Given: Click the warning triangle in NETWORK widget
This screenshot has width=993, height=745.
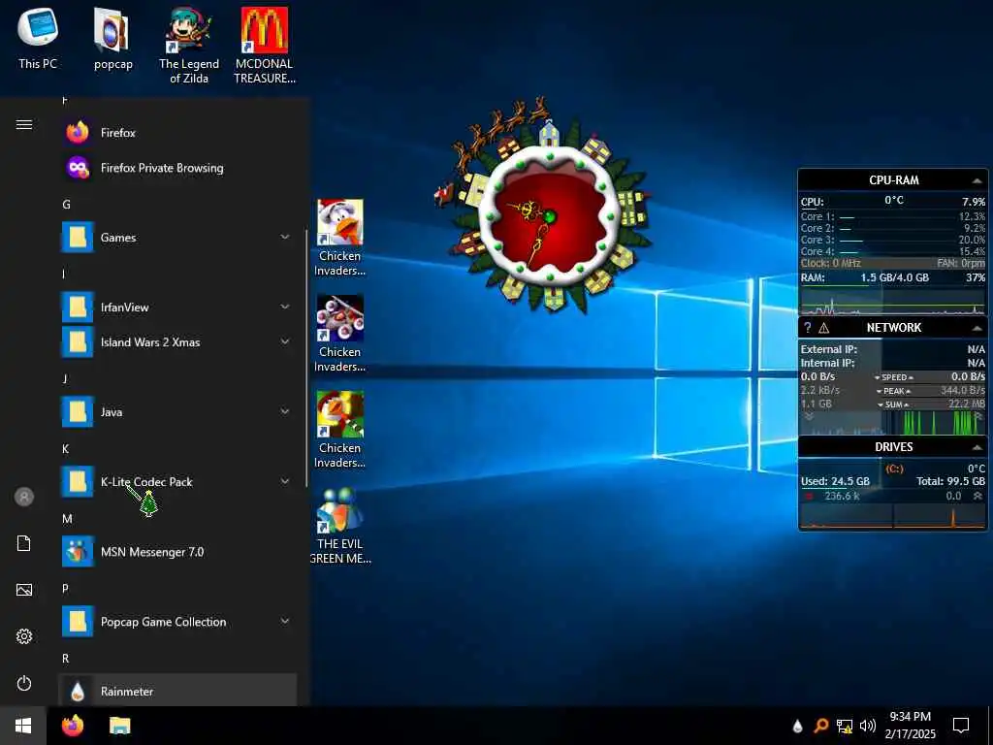Looking at the screenshot, I should pos(824,328).
